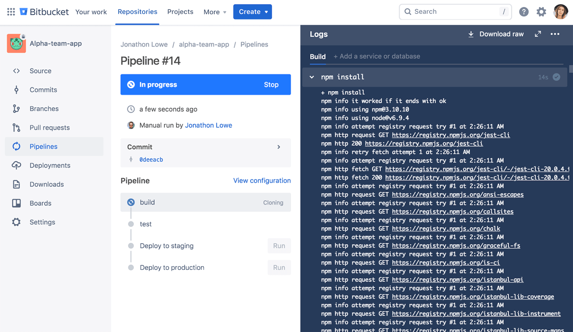Expand logs panel to full screen
This screenshot has height=332, width=573.
tap(538, 34)
